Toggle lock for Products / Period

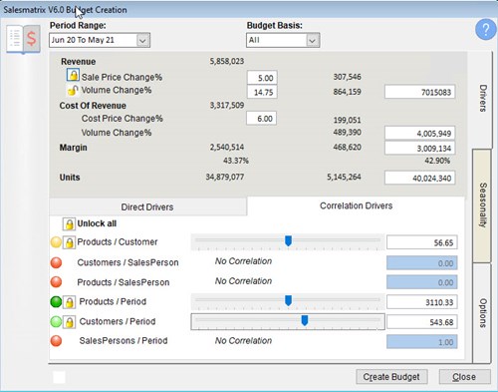pyautogui.click(x=69, y=302)
